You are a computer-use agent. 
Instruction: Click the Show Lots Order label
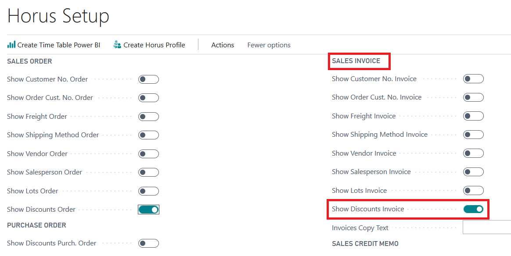pos(32,191)
